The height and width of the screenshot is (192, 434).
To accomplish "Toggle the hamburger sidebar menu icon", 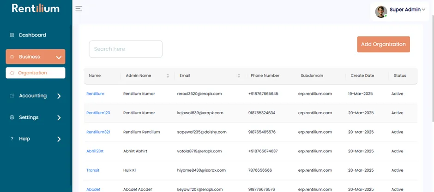I will coord(79,9).
